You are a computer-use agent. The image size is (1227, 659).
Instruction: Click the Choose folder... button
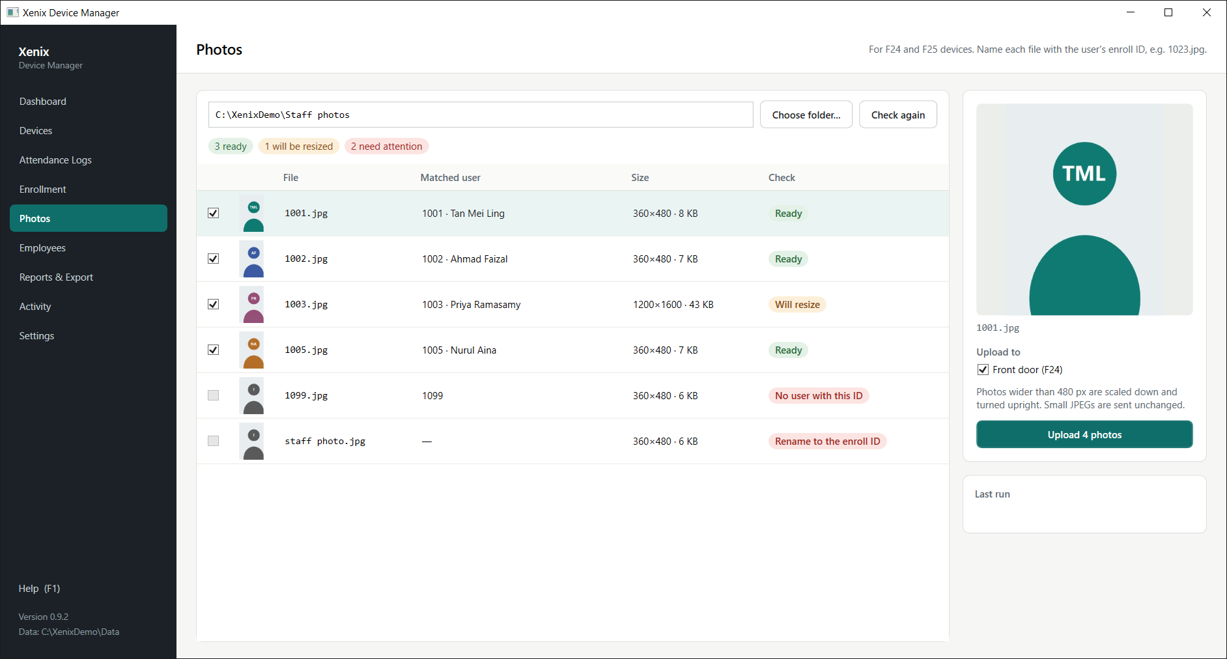pos(806,115)
